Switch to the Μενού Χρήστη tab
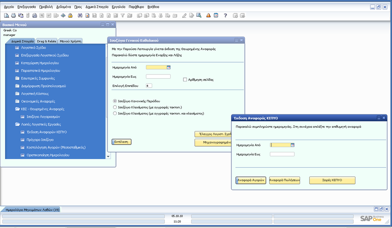The width and height of the screenshot is (392, 228). point(71,41)
